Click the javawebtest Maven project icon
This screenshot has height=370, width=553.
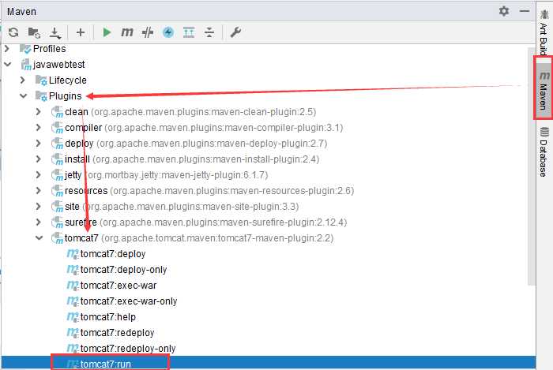26,65
